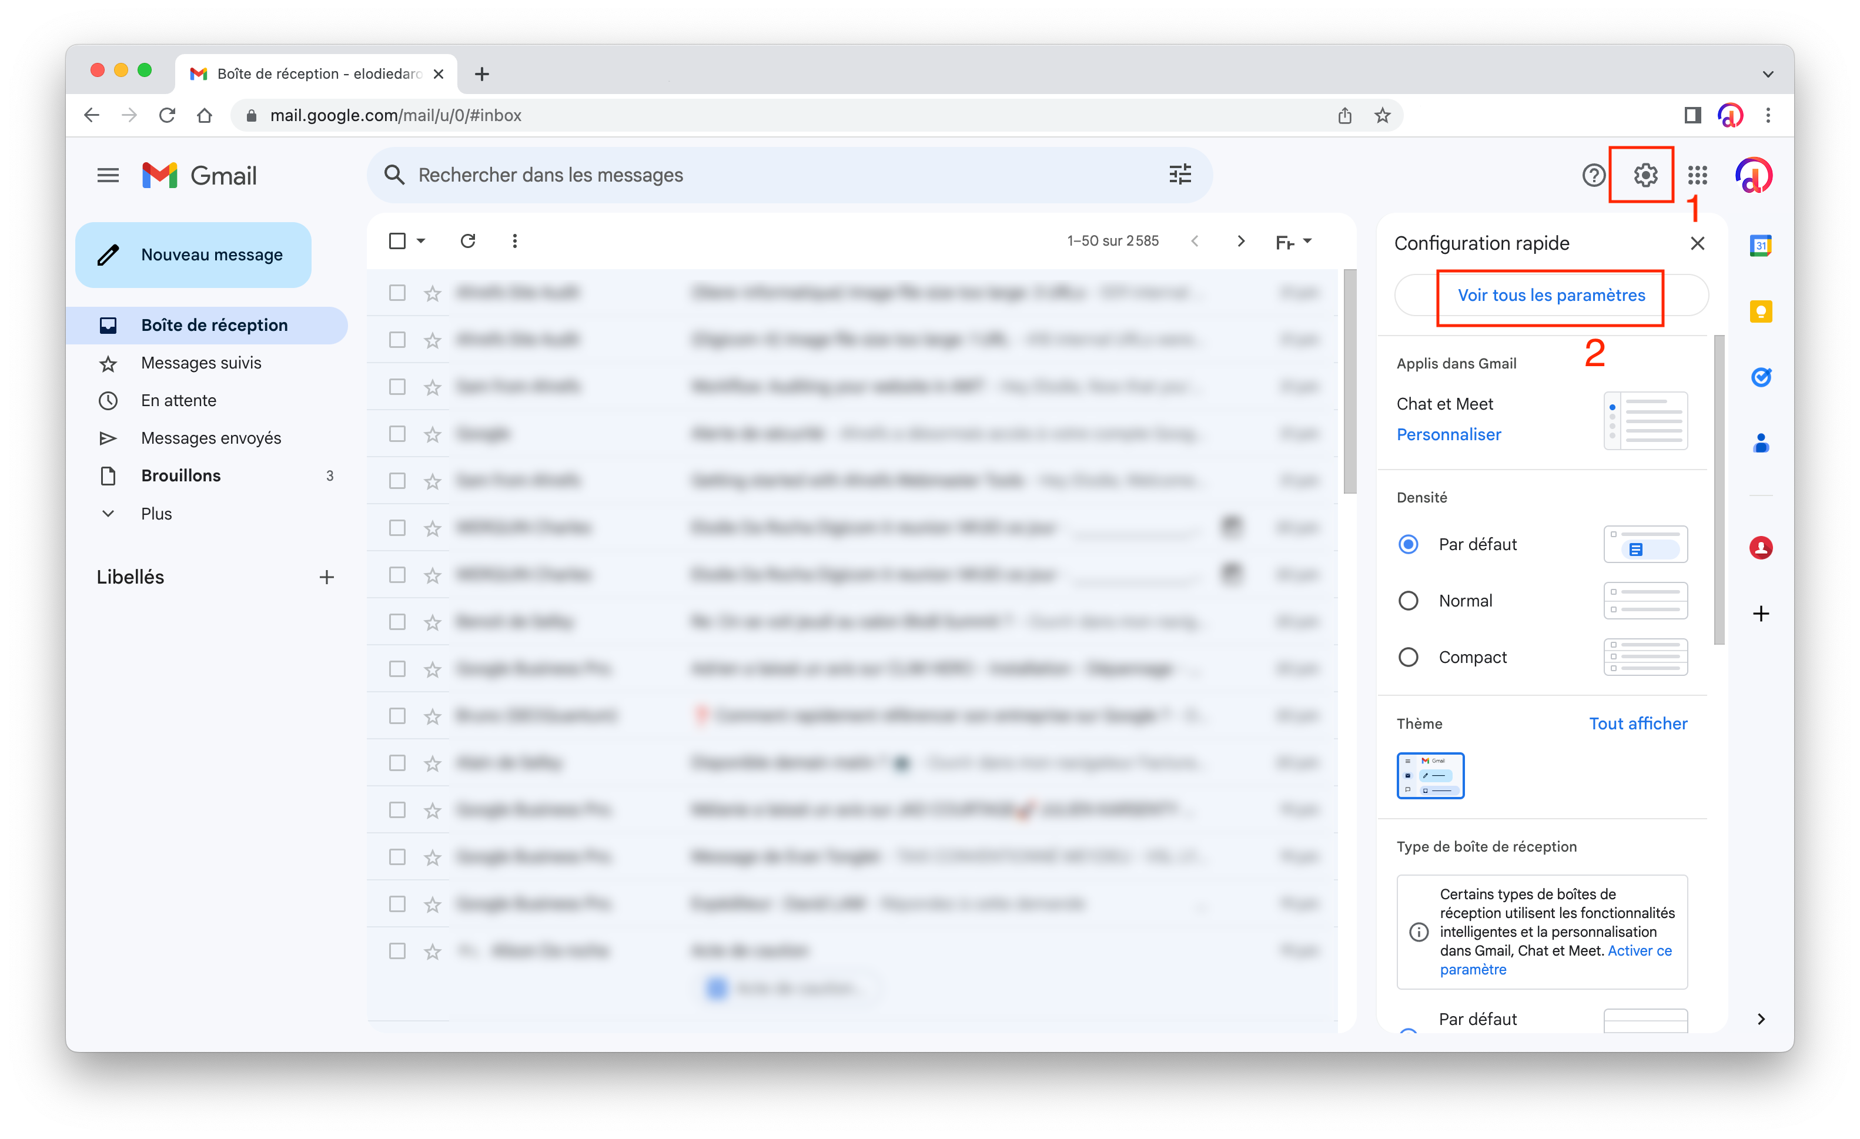Open the Gmail main menu hamburger icon
Viewport: 1860px width, 1139px height.
coord(108,175)
